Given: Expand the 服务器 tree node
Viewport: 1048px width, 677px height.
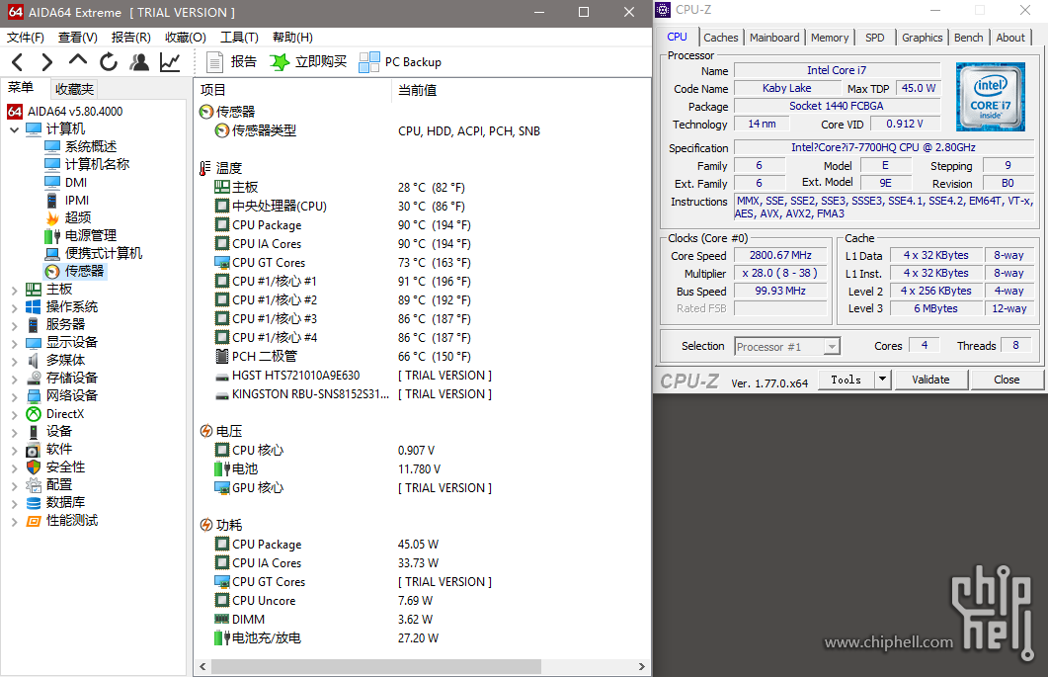Looking at the screenshot, I should pos(14,325).
